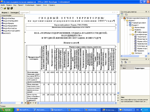The width and height of the screenshot is (150, 112).
Task: Click the Normal view button below document
Action: pyautogui.click(x=26, y=103)
